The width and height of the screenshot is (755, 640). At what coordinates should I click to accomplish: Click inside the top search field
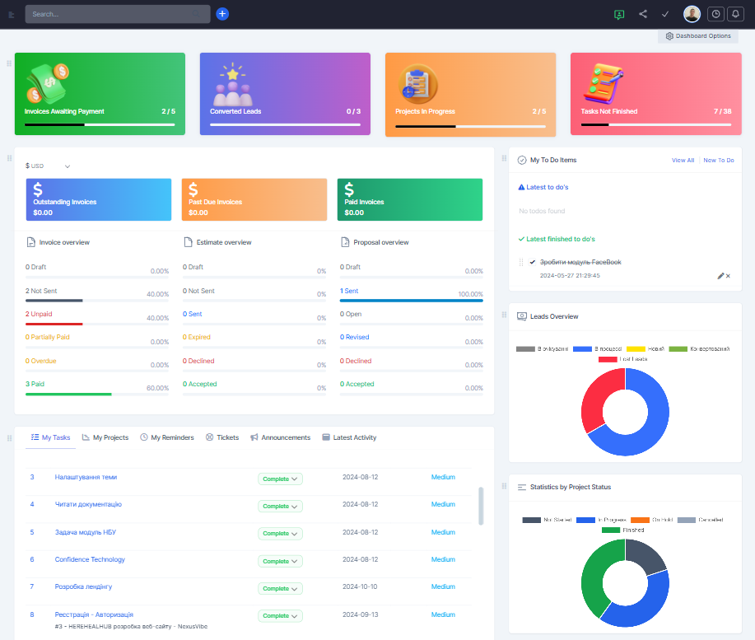point(117,14)
